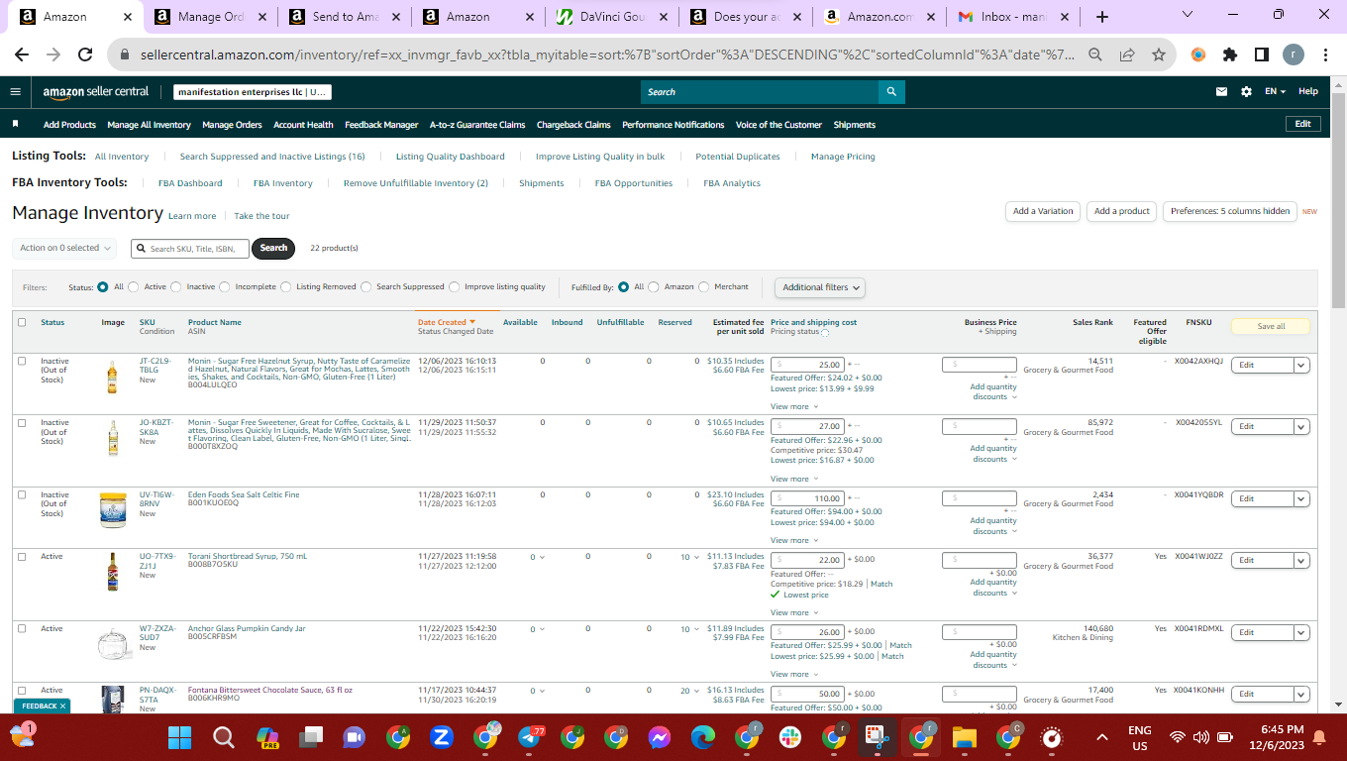Open the Seller Central messages mail icon
The height and width of the screenshot is (761, 1347).
(1222, 91)
